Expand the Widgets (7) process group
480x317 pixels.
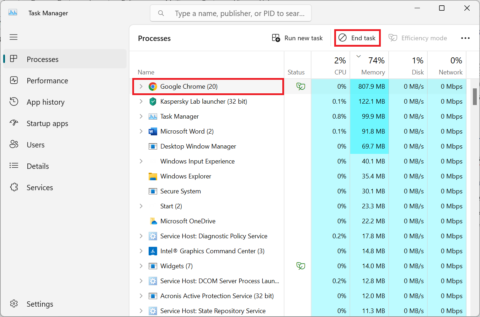(141, 266)
